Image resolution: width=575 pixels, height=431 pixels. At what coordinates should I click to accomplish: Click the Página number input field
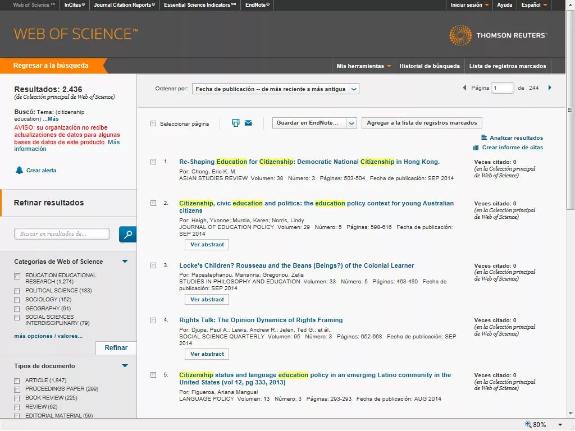(503, 88)
